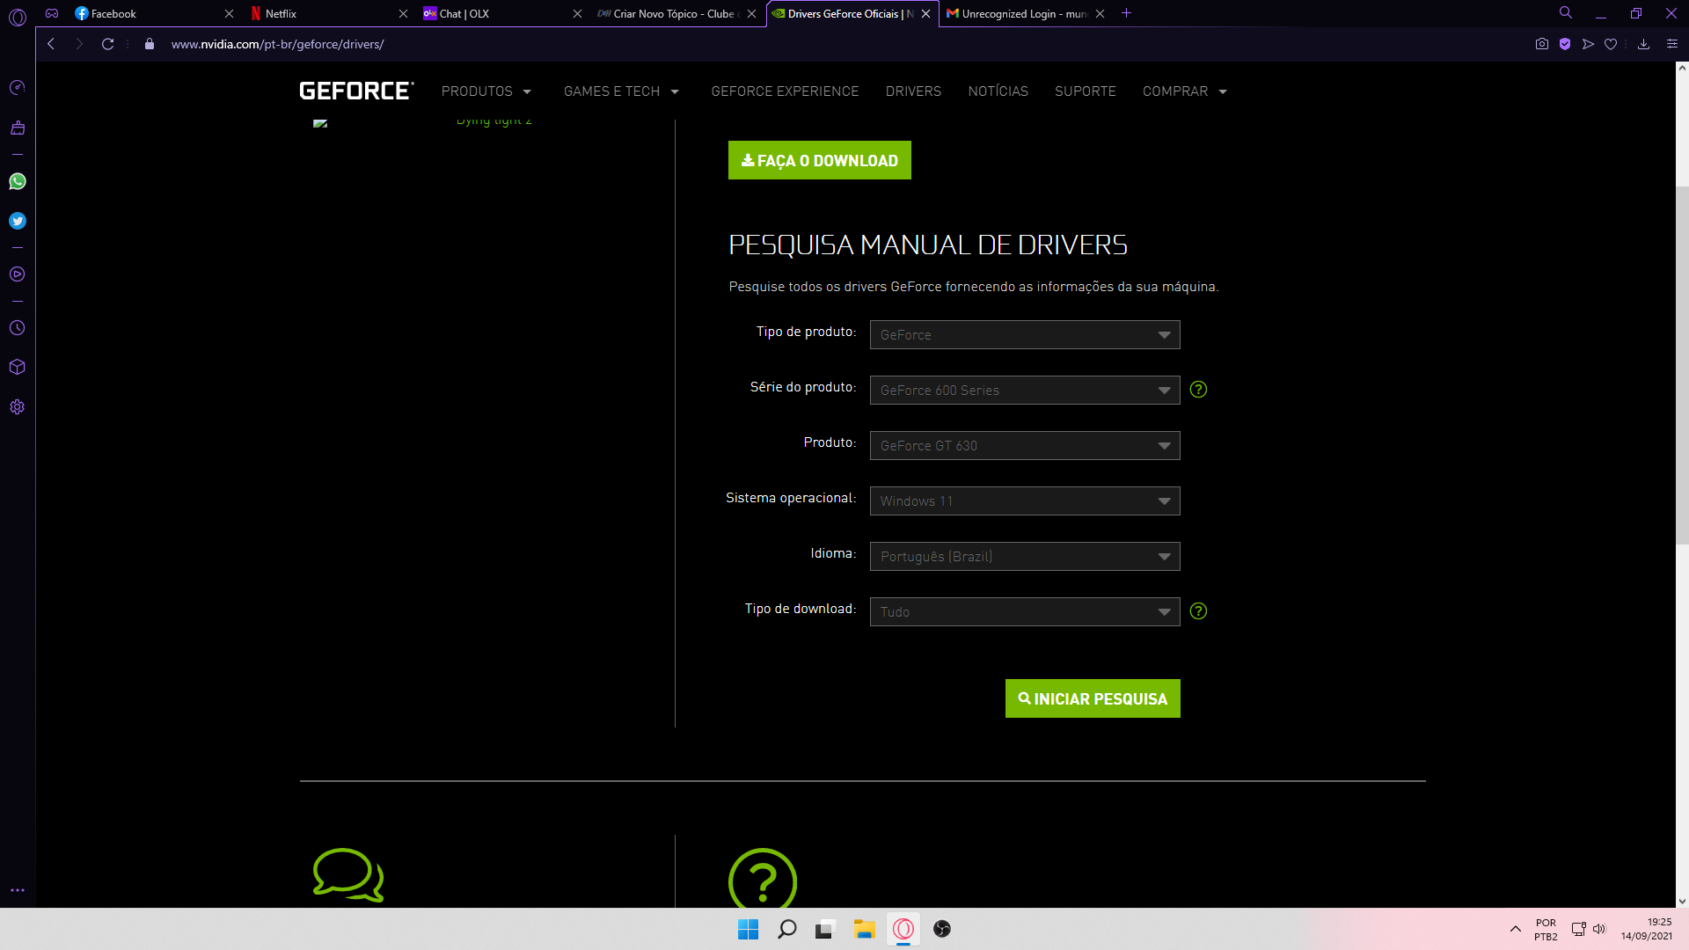Image resolution: width=1689 pixels, height=950 pixels.
Task: Click the address bar URL
Action: (x=277, y=44)
